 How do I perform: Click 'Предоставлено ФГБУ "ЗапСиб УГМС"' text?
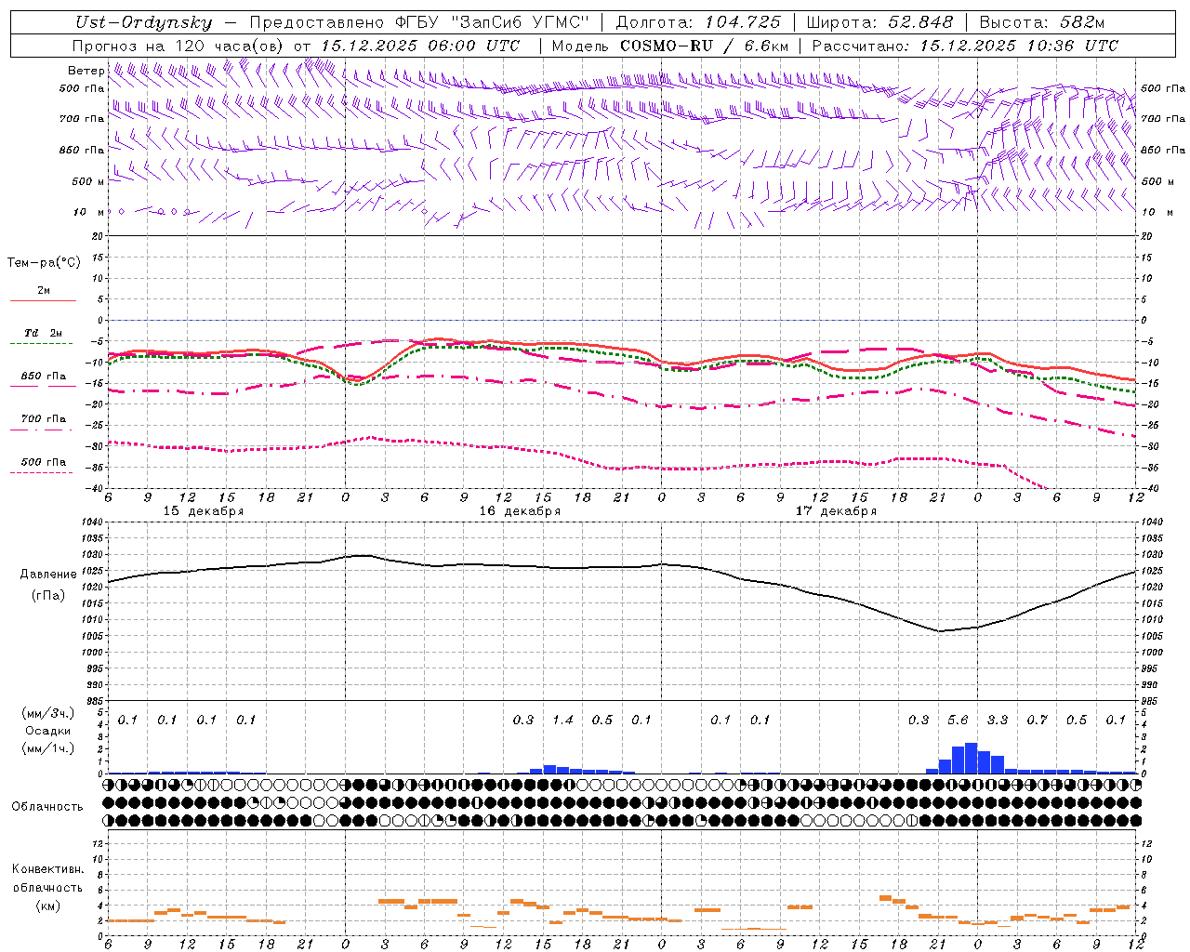[x=421, y=22]
